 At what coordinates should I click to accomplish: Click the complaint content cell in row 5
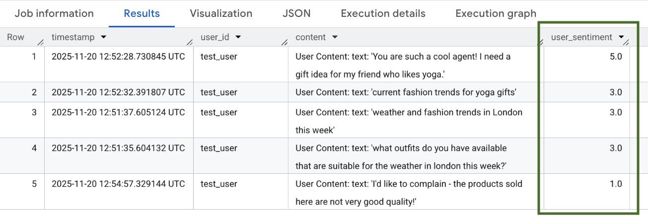409,192
